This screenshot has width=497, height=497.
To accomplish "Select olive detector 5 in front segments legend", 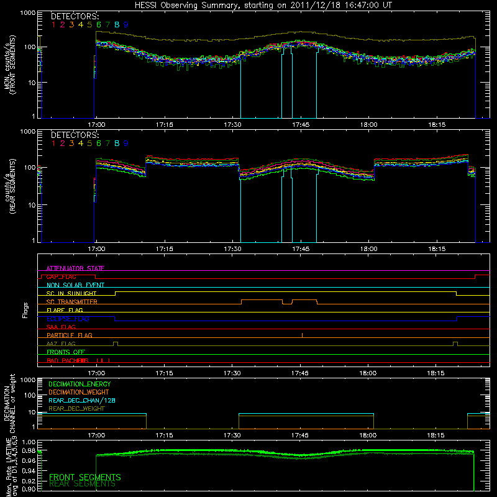I will coord(89,25).
